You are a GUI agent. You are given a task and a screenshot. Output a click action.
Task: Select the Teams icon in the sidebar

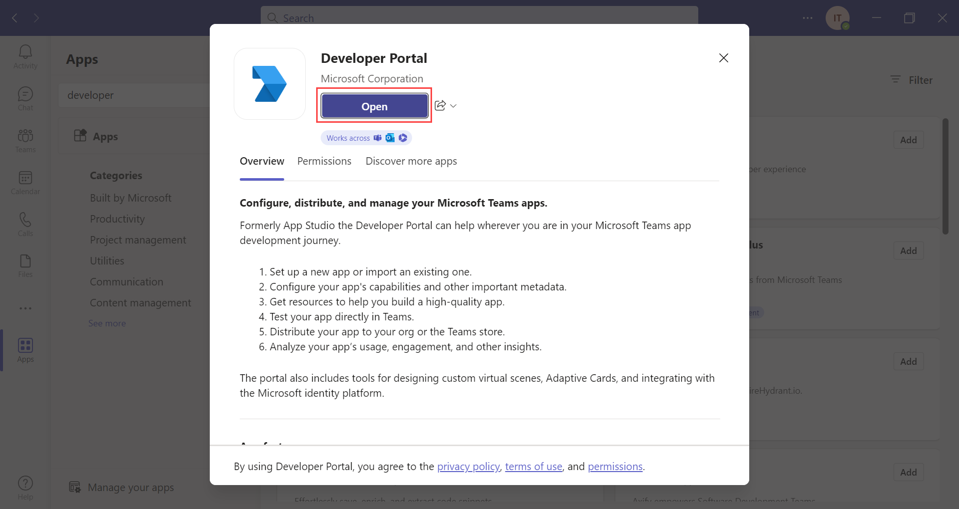(x=25, y=140)
